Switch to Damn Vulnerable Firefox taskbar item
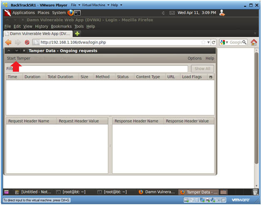This screenshot has height=205, width=261. click(157, 192)
